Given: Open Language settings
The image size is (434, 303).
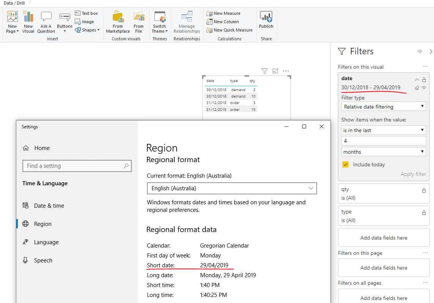Looking at the screenshot, I should point(41,242).
